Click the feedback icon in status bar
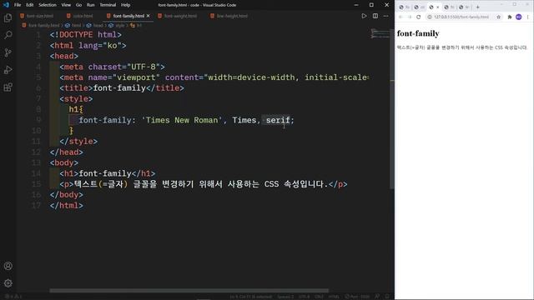This screenshot has width=534, height=300. click(377, 297)
